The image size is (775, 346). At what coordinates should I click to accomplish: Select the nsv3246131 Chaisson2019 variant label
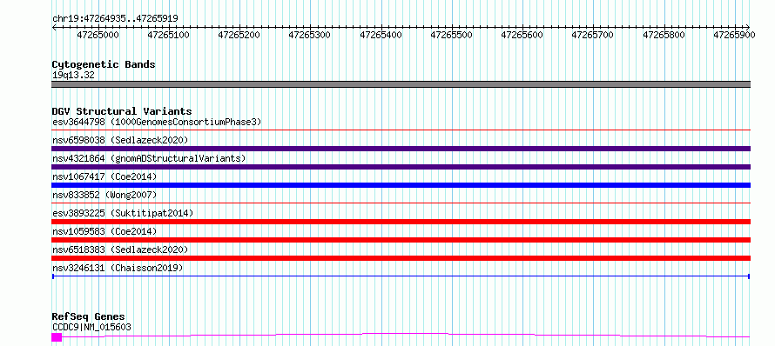click(118, 268)
